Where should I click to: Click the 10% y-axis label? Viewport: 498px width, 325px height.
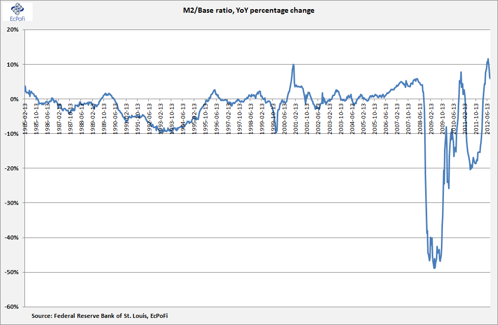(12, 64)
